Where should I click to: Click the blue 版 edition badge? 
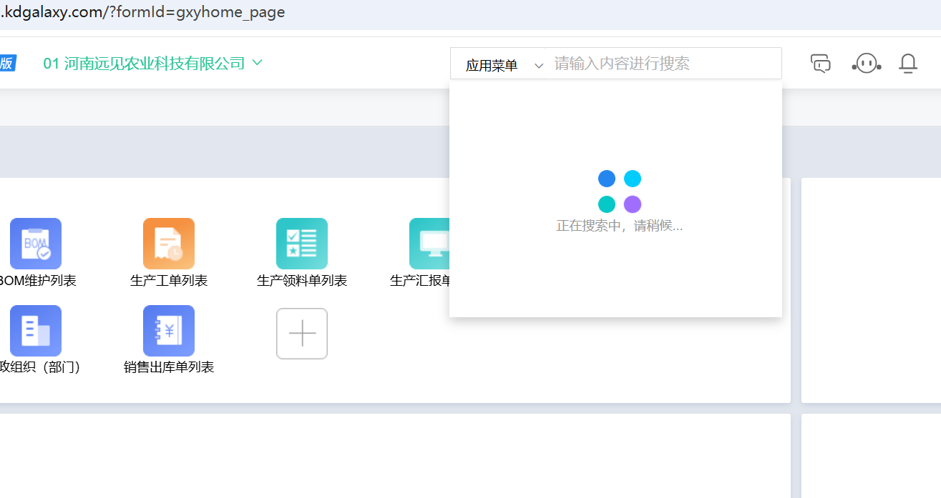pyautogui.click(x=7, y=64)
